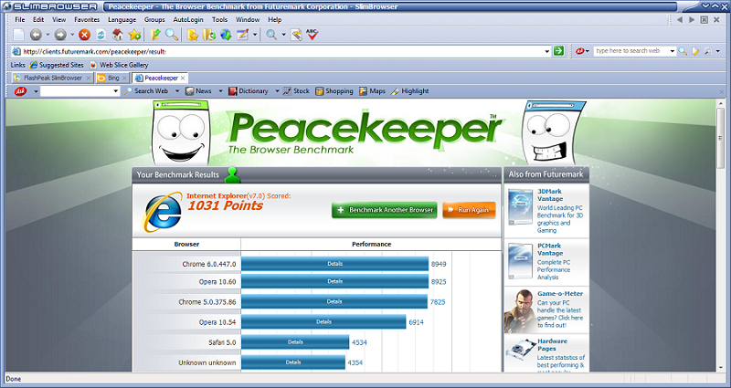Switch to the FlashPeak SlimBrowser tab
This screenshot has height=388, width=731.
52,78
